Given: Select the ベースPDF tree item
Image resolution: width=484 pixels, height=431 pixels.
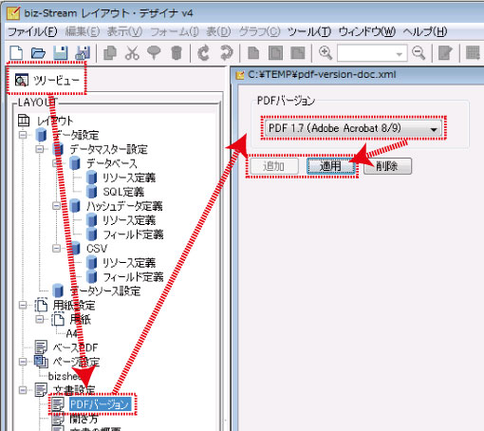Looking at the screenshot, I should click(75, 347).
